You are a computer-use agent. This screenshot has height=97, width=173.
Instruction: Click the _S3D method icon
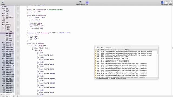tap(7, 35)
